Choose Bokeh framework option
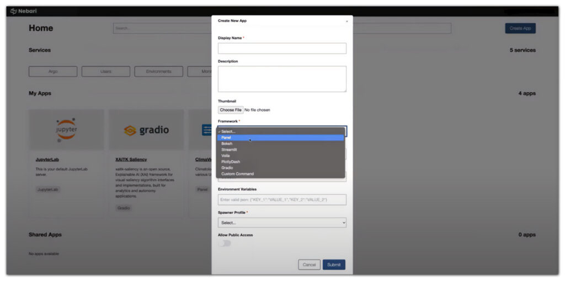Image resolution: width=565 pixels, height=281 pixels. 280,144
